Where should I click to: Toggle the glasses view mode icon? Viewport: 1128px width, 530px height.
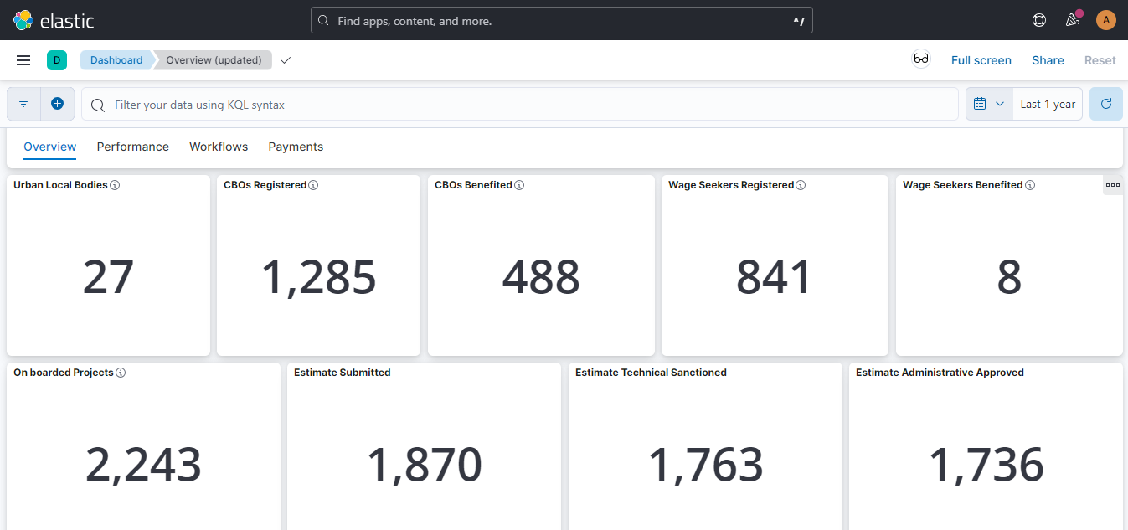pos(921,59)
